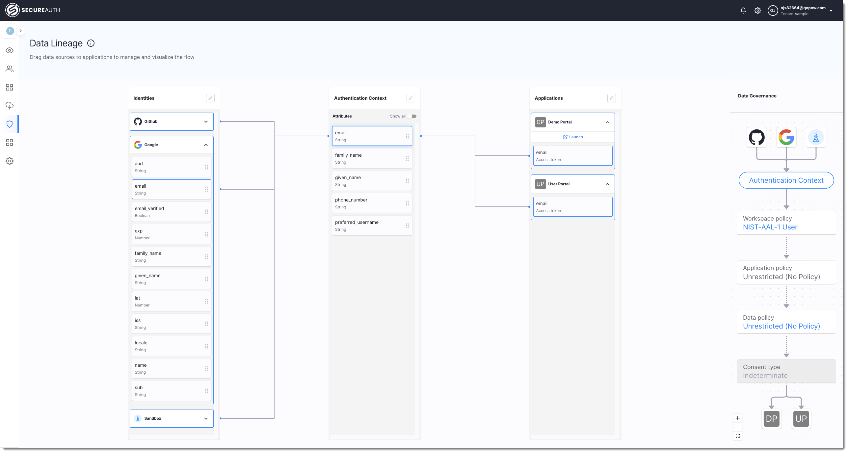Viewport: 848px width, 453px height.
Task: Select Google given_name attribute
Action: [172, 279]
